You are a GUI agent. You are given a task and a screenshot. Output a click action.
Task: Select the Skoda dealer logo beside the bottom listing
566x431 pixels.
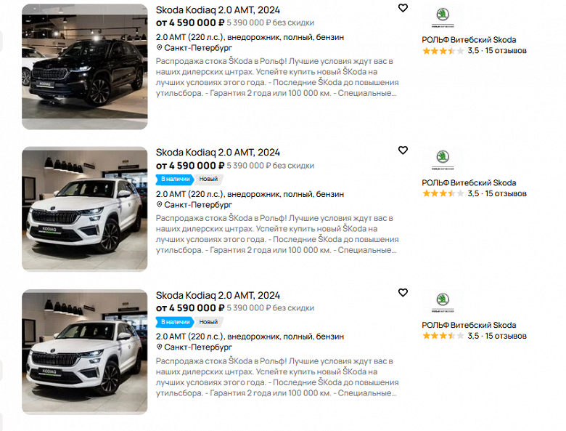441,302
